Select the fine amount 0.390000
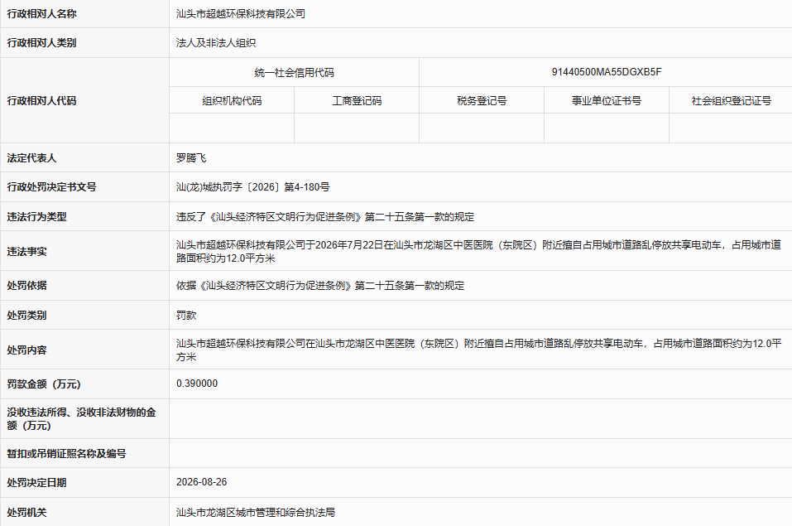The image size is (792, 526). pyautogui.click(x=197, y=384)
